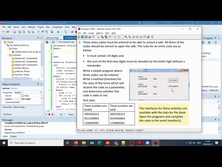Click the Print icon in IrfanView toolbar

[89, 37]
